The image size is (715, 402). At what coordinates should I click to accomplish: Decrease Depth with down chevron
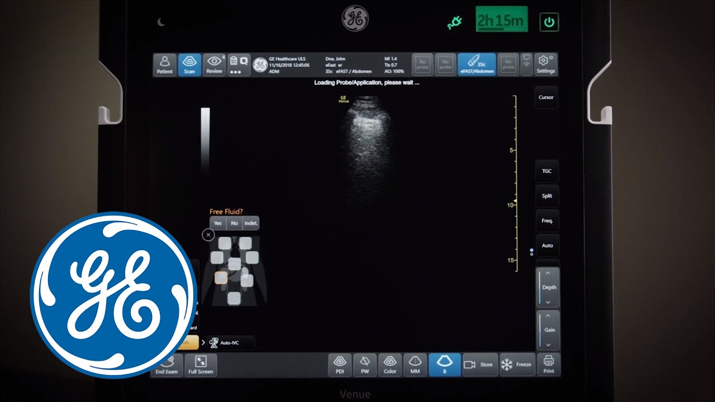tap(548, 302)
